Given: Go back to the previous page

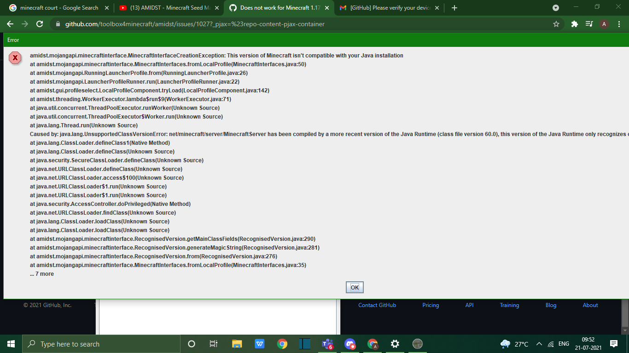Looking at the screenshot, I should (x=10, y=24).
